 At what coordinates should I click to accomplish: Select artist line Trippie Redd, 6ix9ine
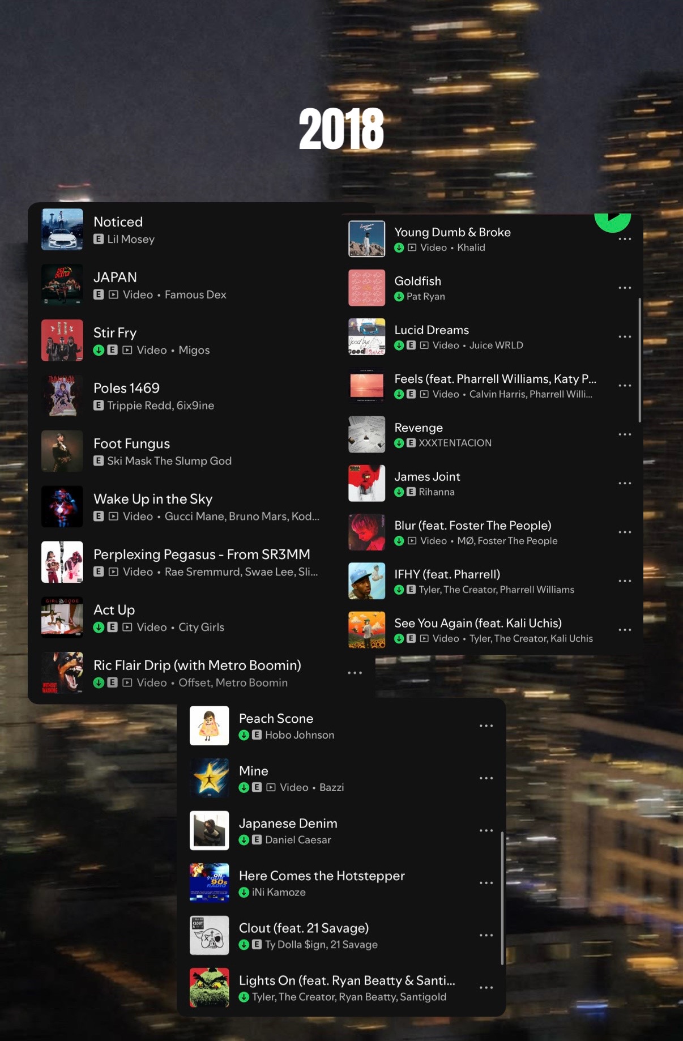click(161, 406)
